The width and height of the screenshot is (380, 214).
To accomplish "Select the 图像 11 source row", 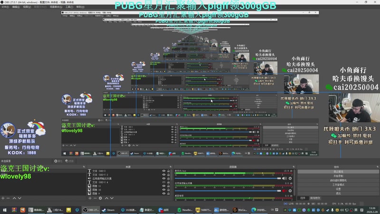I will 129,186.
